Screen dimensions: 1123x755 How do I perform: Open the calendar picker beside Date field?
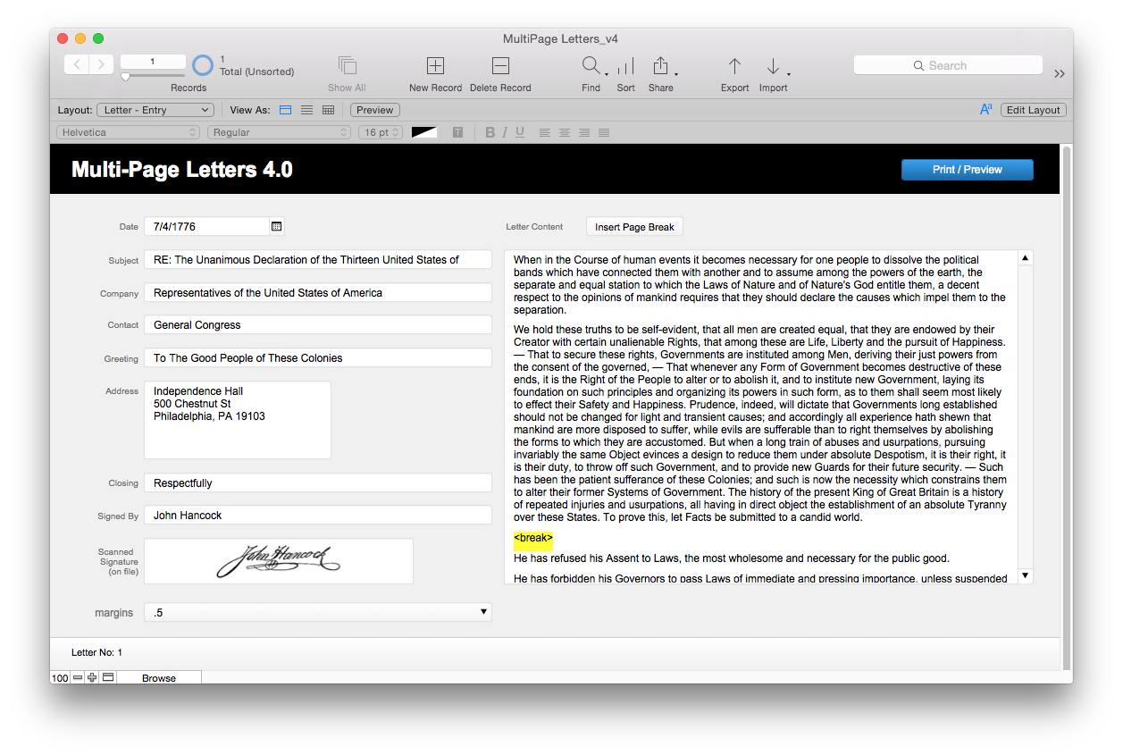point(277,227)
